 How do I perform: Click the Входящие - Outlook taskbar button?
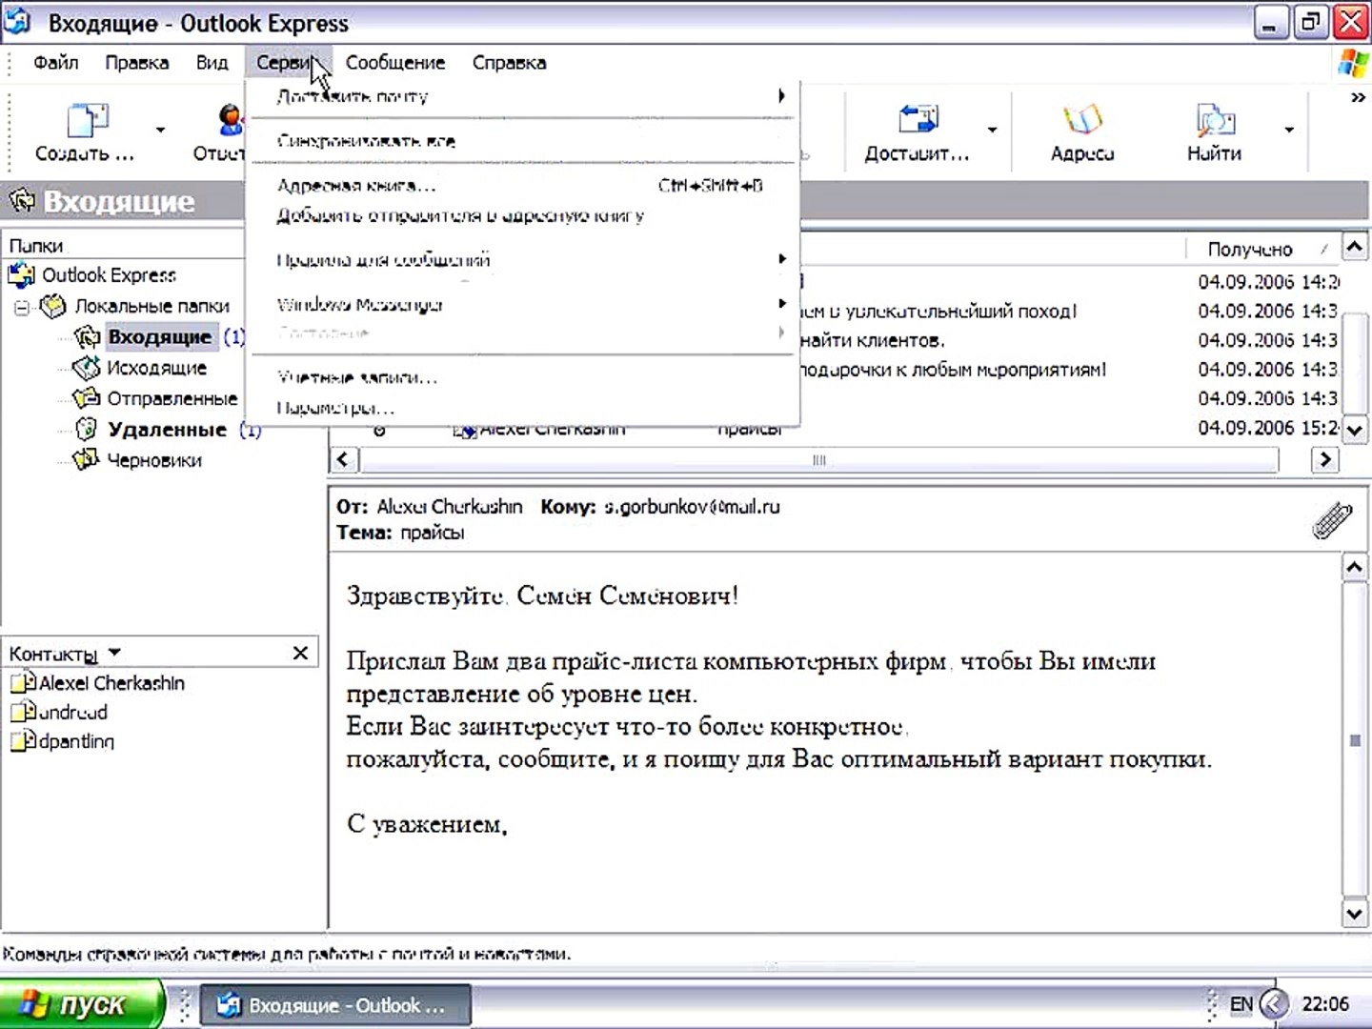pyautogui.click(x=335, y=1005)
